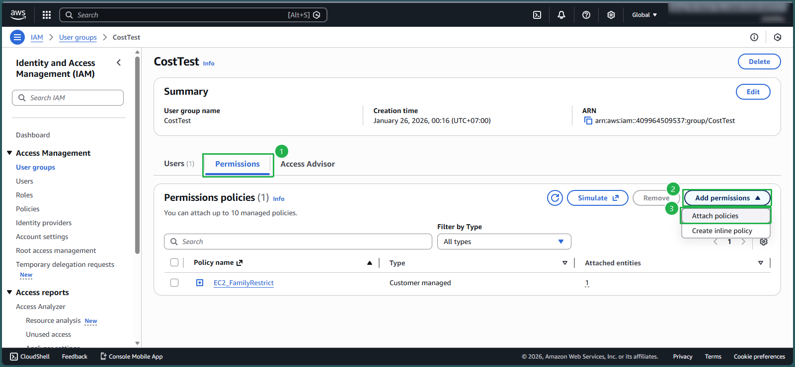Sort by Type column arrow
Screen dimensions: 795x367
click(x=565, y=263)
